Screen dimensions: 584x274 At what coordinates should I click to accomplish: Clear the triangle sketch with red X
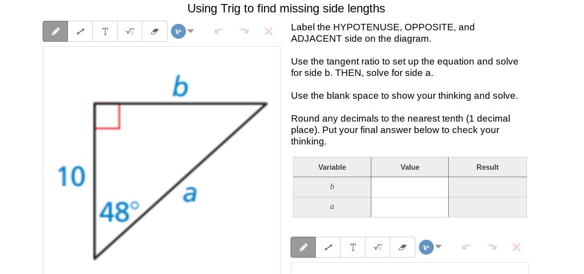[x=269, y=31]
